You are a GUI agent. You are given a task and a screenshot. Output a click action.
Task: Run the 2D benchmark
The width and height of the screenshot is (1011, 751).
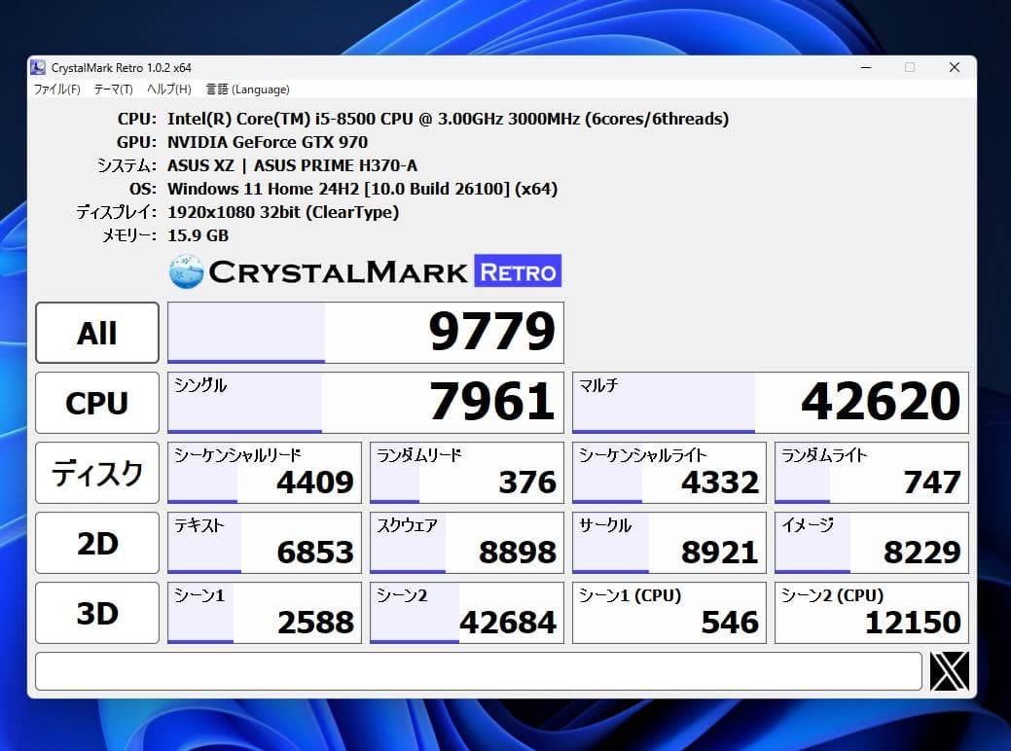point(96,542)
